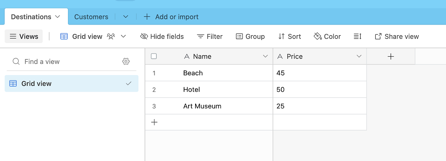446x161 pixels.
Task: Expand the Name column dropdown arrow
Action: (265, 56)
